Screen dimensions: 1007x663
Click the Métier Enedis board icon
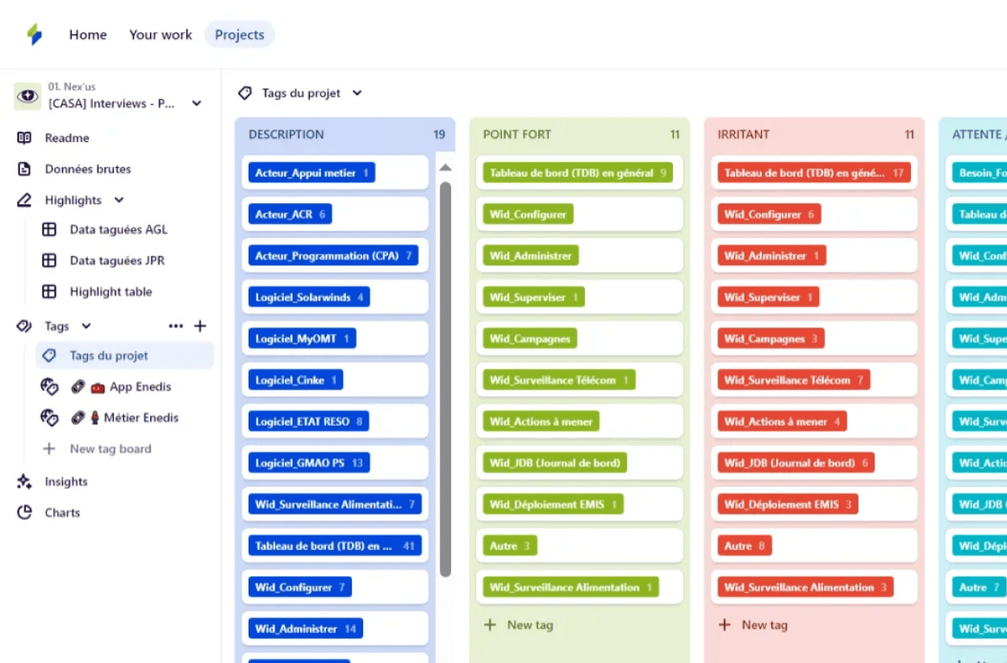(49, 418)
